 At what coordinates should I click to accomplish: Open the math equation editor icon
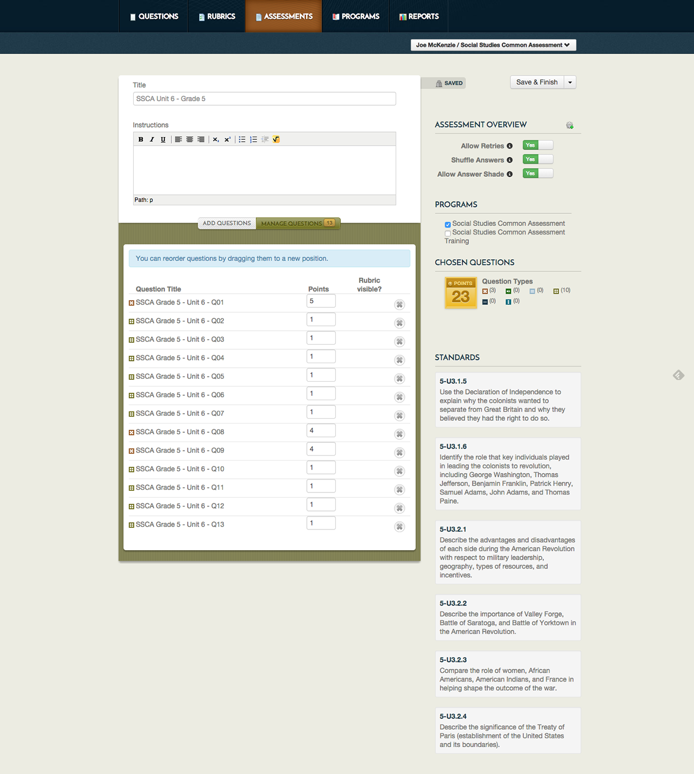(x=276, y=139)
